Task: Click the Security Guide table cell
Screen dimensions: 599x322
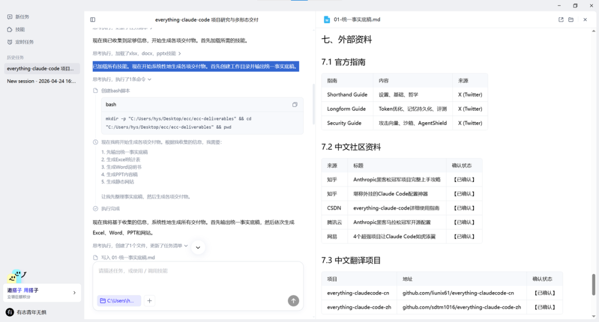Action: [347, 123]
